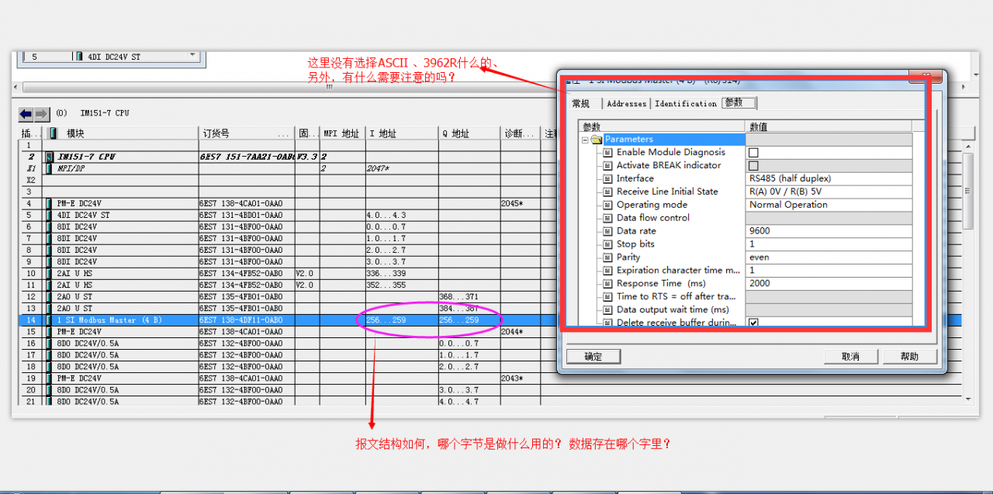Switch to the Addresses tab
The width and height of the screenshot is (993, 494).
[x=626, y=104]
